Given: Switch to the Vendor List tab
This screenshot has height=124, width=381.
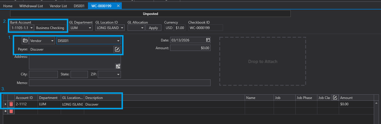Looking at the screenshot, I should (58, 6).
